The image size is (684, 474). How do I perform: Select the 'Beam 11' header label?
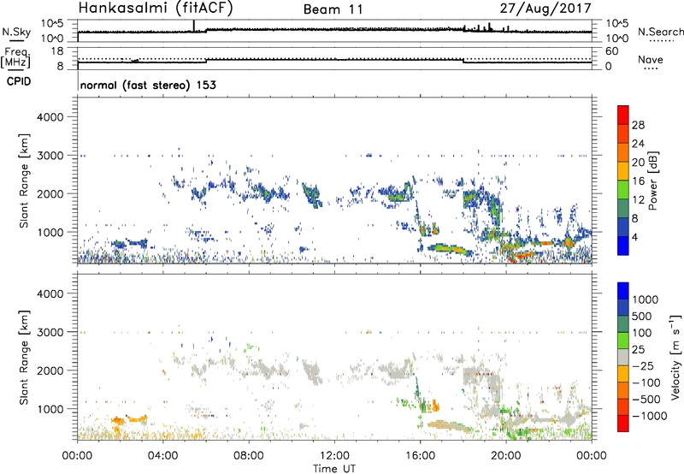[333, 9]
